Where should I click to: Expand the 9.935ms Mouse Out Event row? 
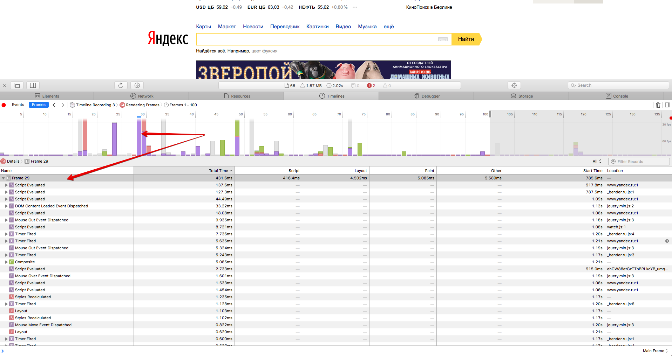(x=6, y=220)
